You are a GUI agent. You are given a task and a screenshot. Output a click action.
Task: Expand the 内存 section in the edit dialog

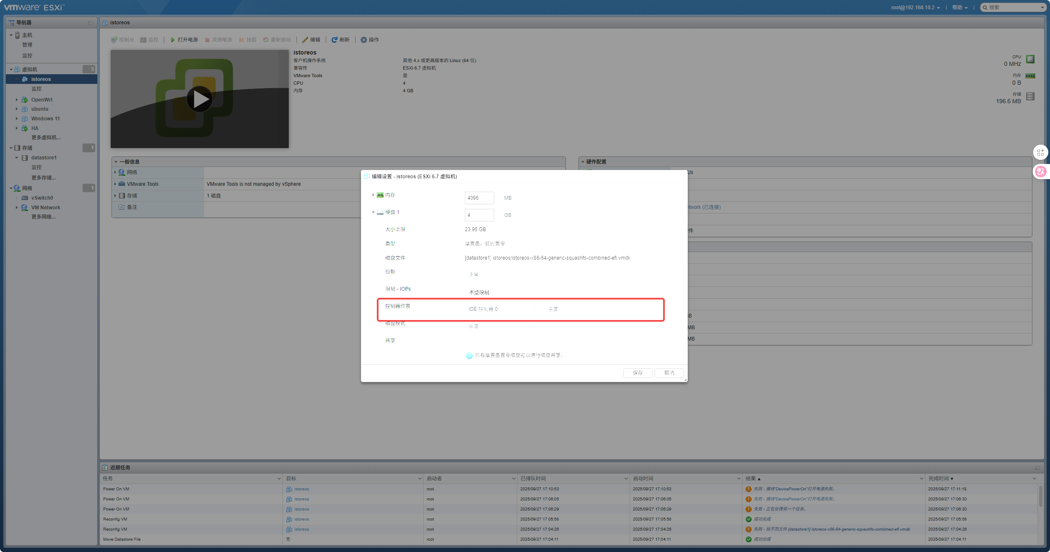point(373,195)
